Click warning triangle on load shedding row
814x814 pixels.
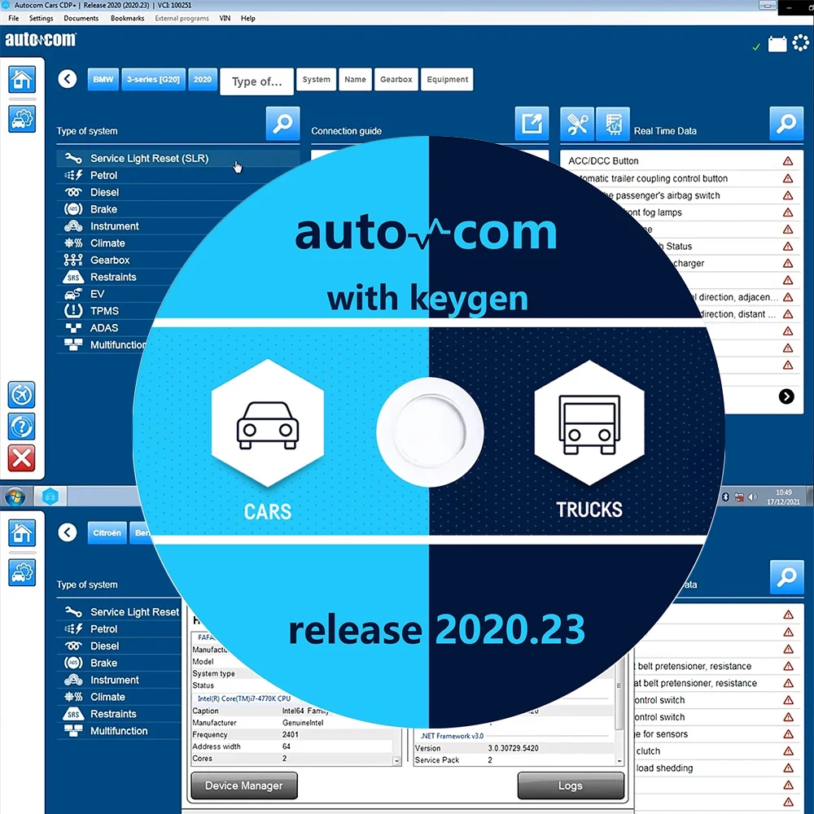[x=789, y=768]
